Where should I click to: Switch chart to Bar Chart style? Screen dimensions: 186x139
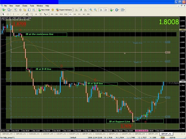(76, 10)
